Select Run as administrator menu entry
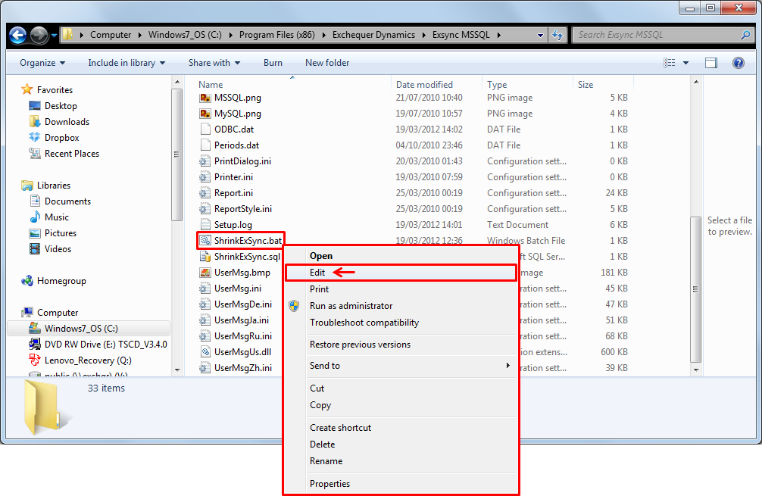The width and height of the screenshot is (762, 496). 351,306
